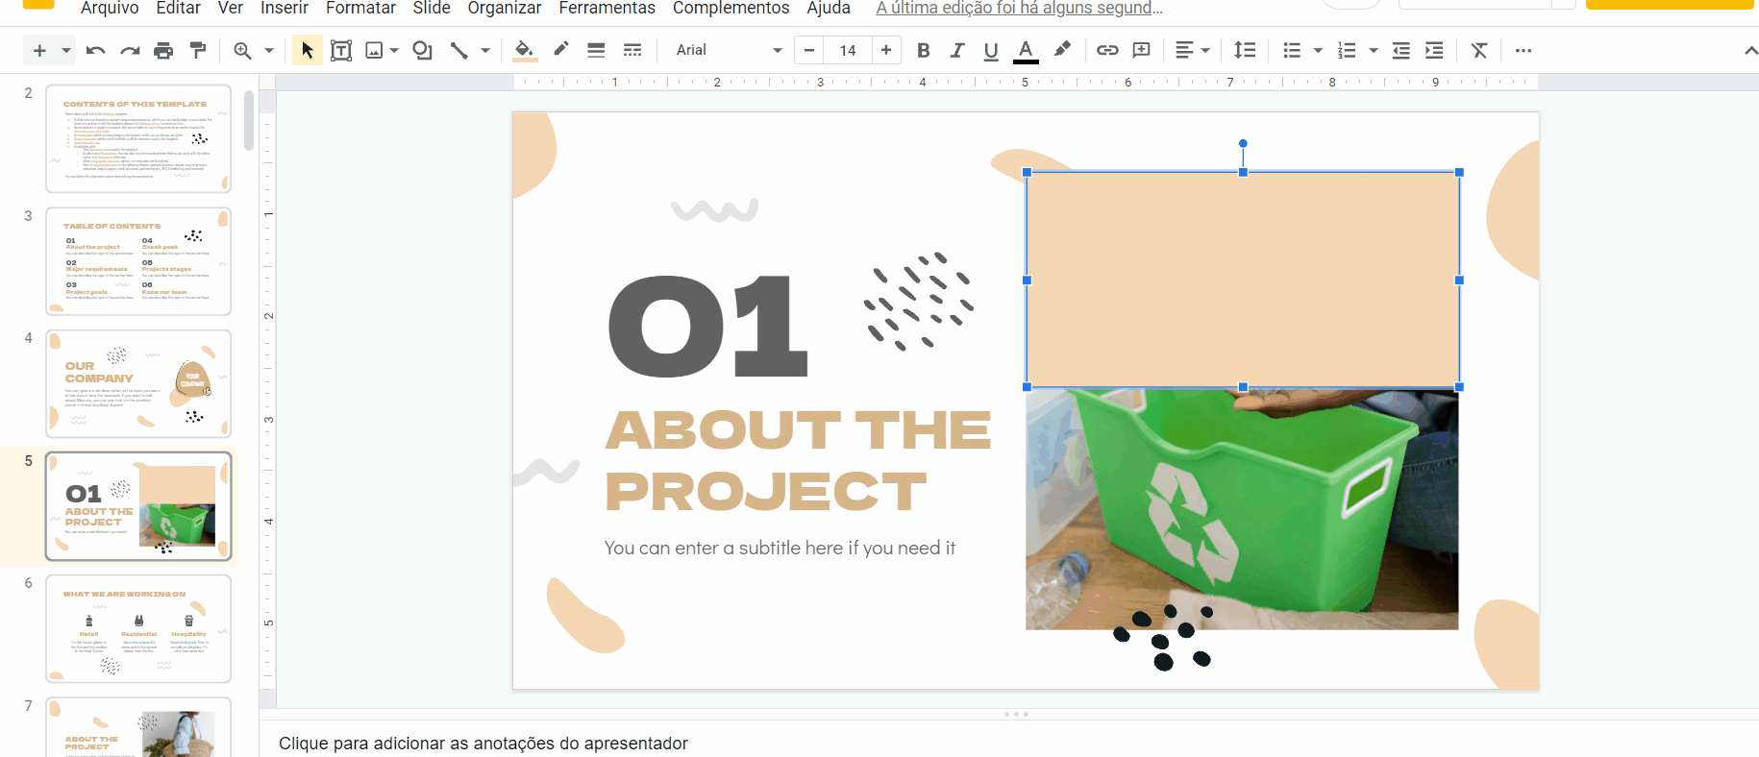Choose the Select cursor tool
This screenshot has width=1759, height=757.
click(x=307, y=50)
